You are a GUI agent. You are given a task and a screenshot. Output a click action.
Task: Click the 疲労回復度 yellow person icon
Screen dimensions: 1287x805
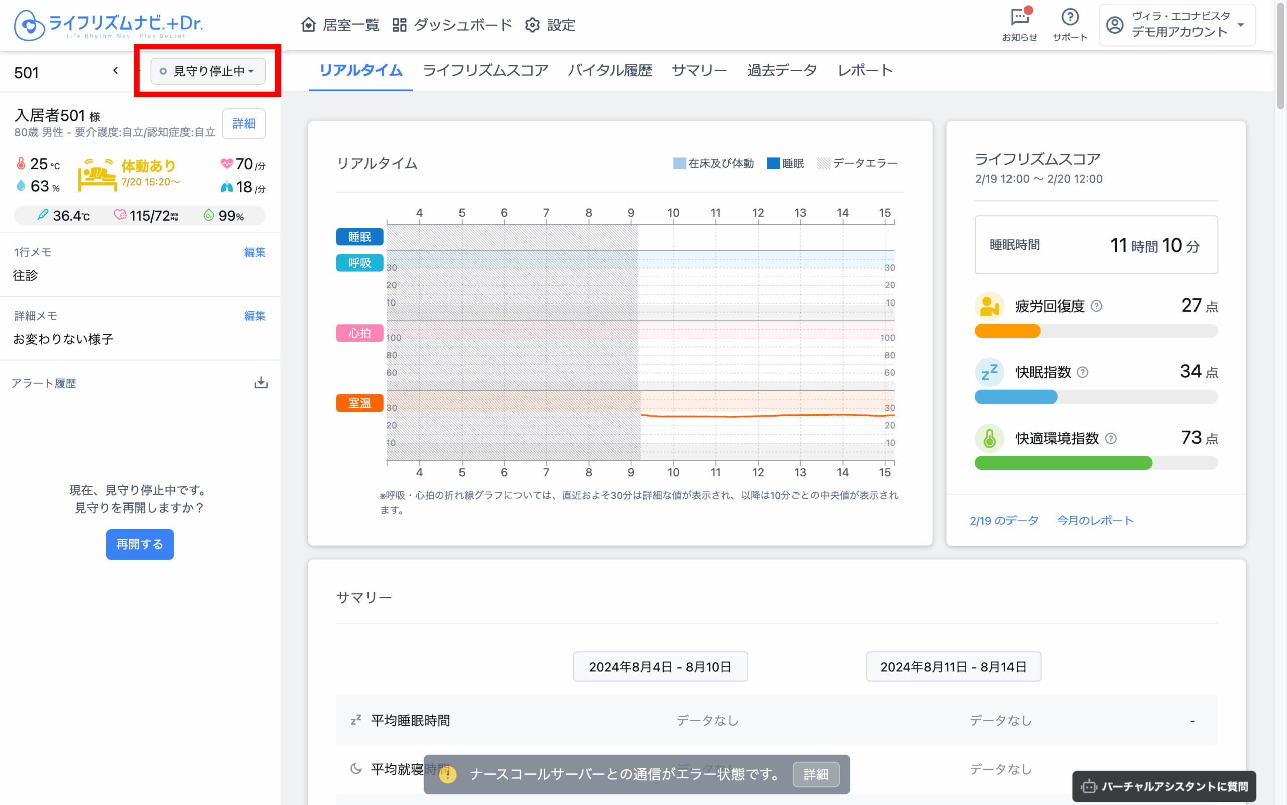989,306
